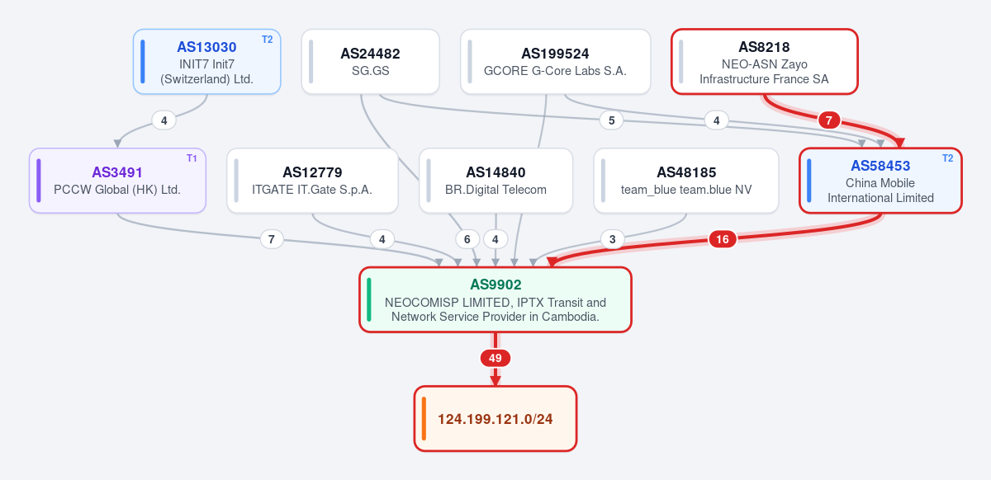Open the AS199524 GCORE G-Core Labs node
The image size is (991, 480).
[x=555, y=62]
